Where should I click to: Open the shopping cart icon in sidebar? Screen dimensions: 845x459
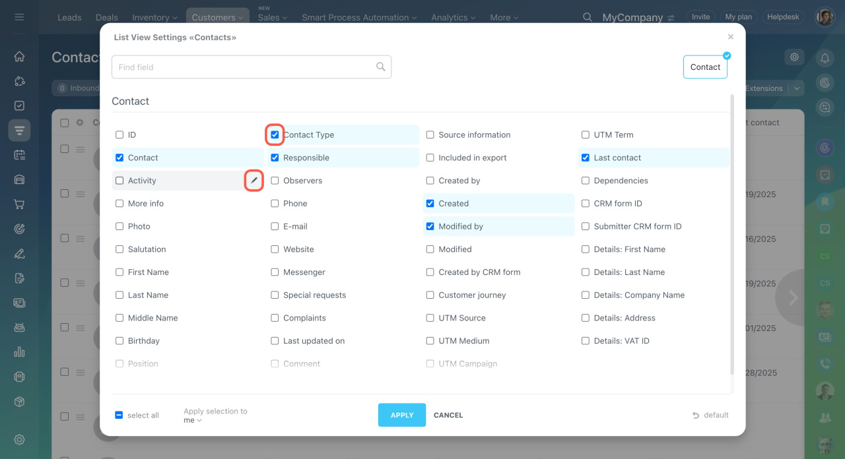[x=19, y=204]
